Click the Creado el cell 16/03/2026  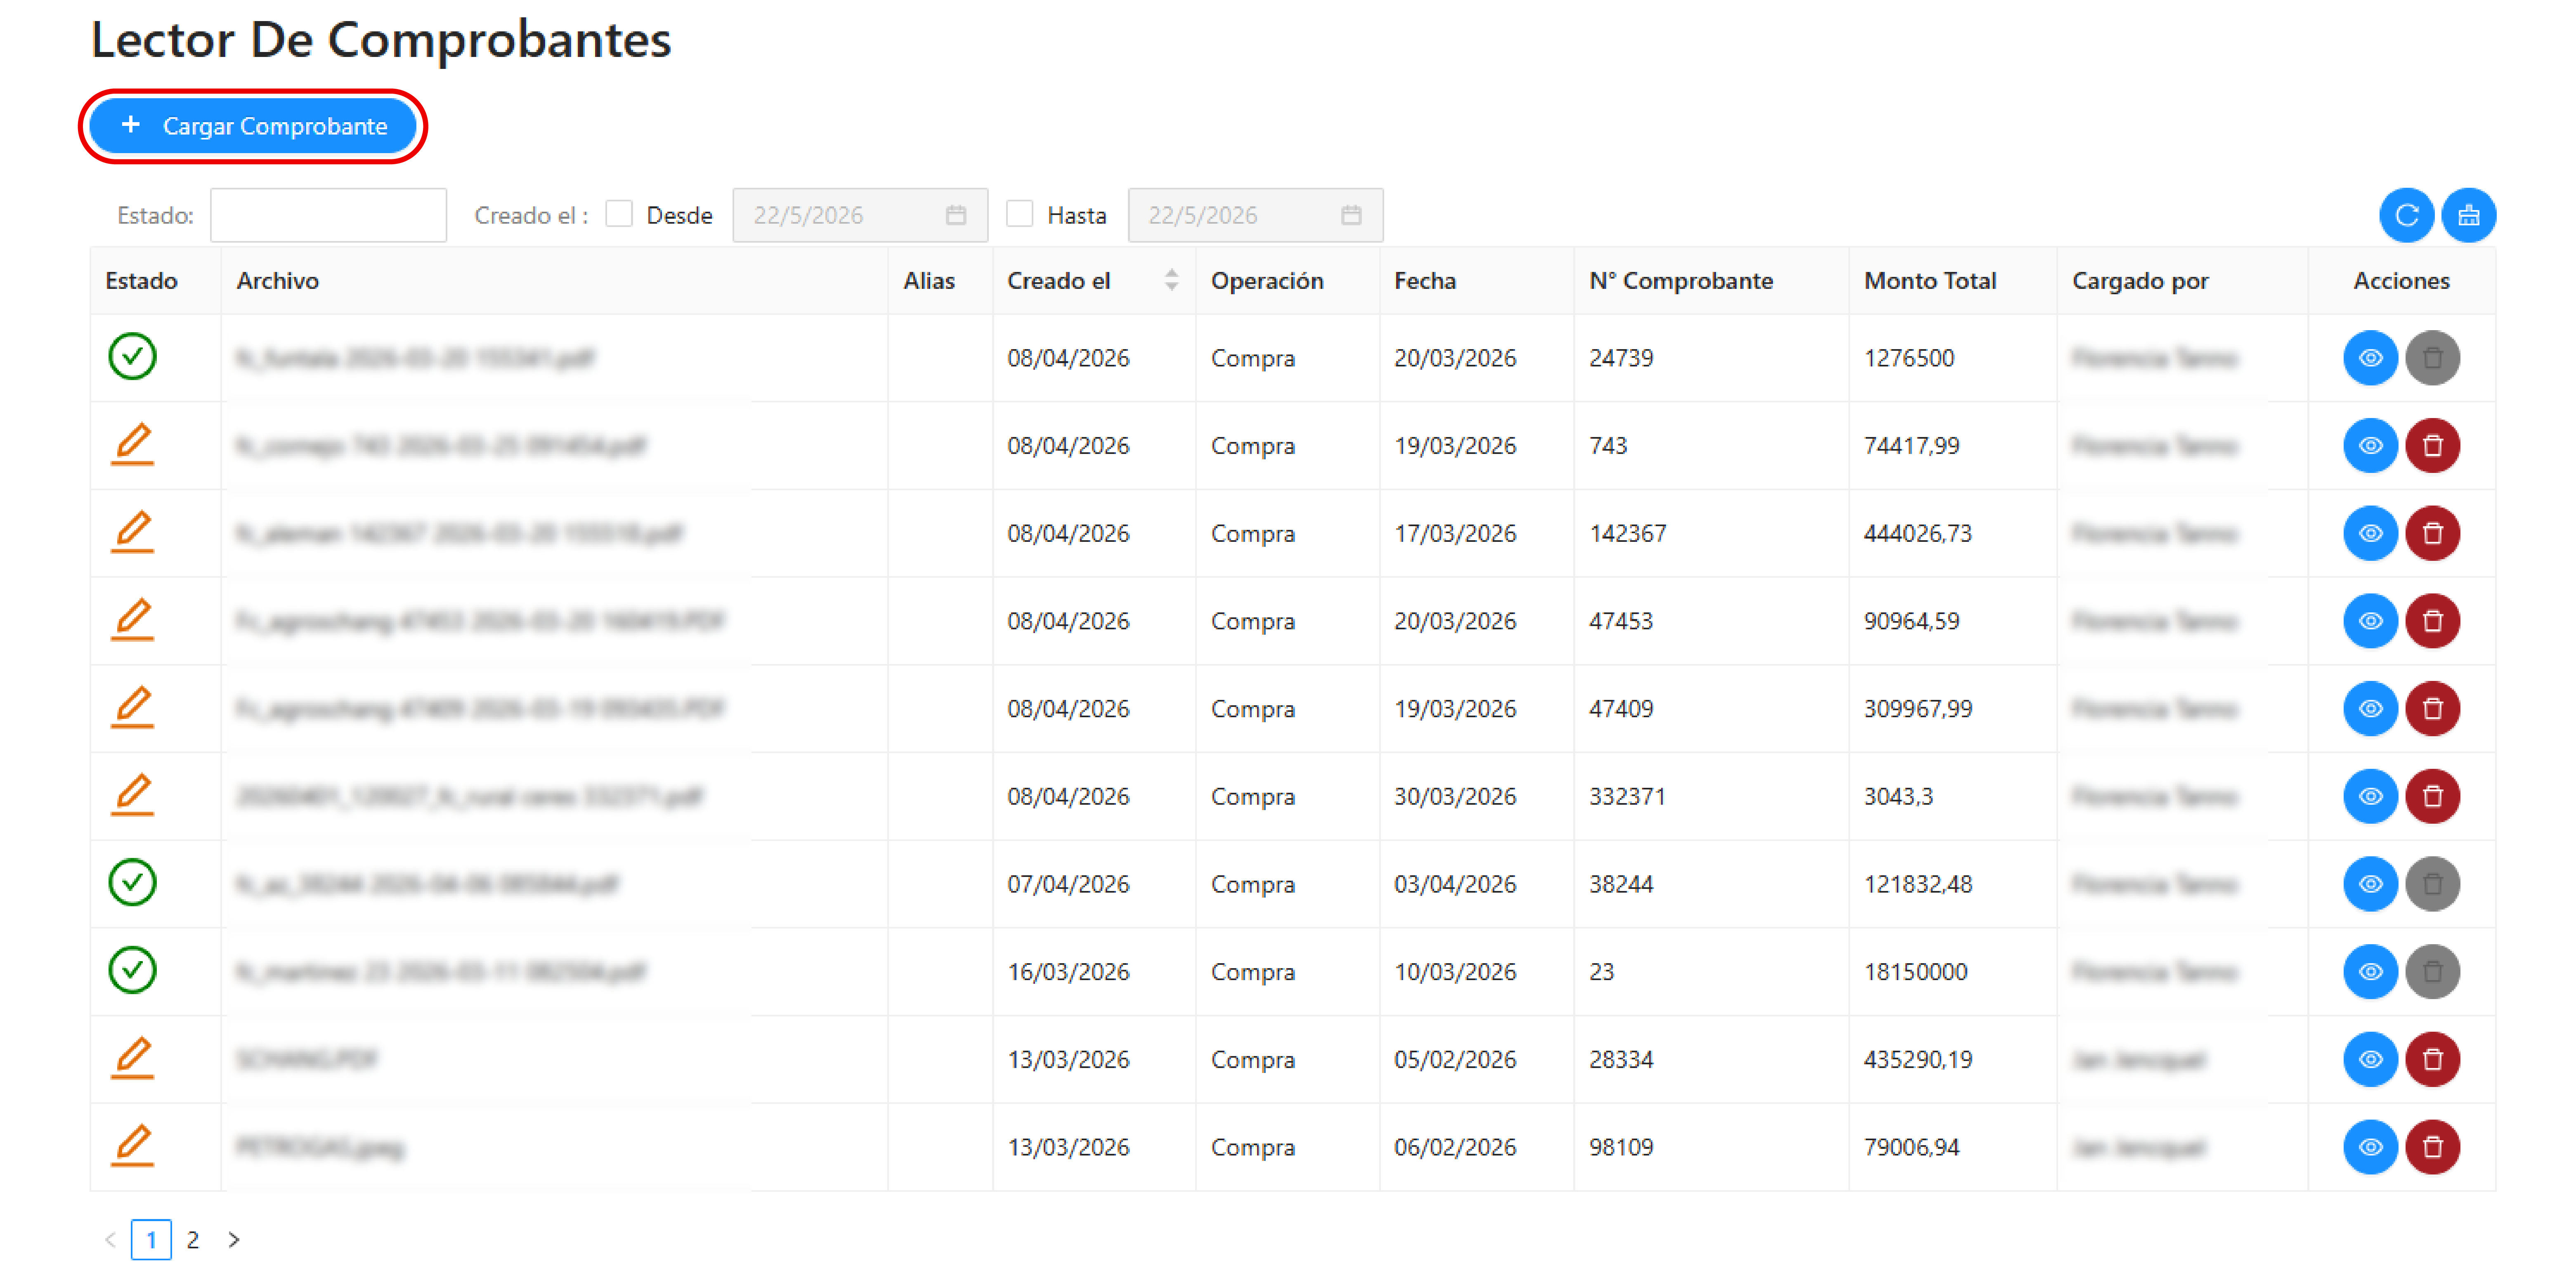[x=1068, y=972]
